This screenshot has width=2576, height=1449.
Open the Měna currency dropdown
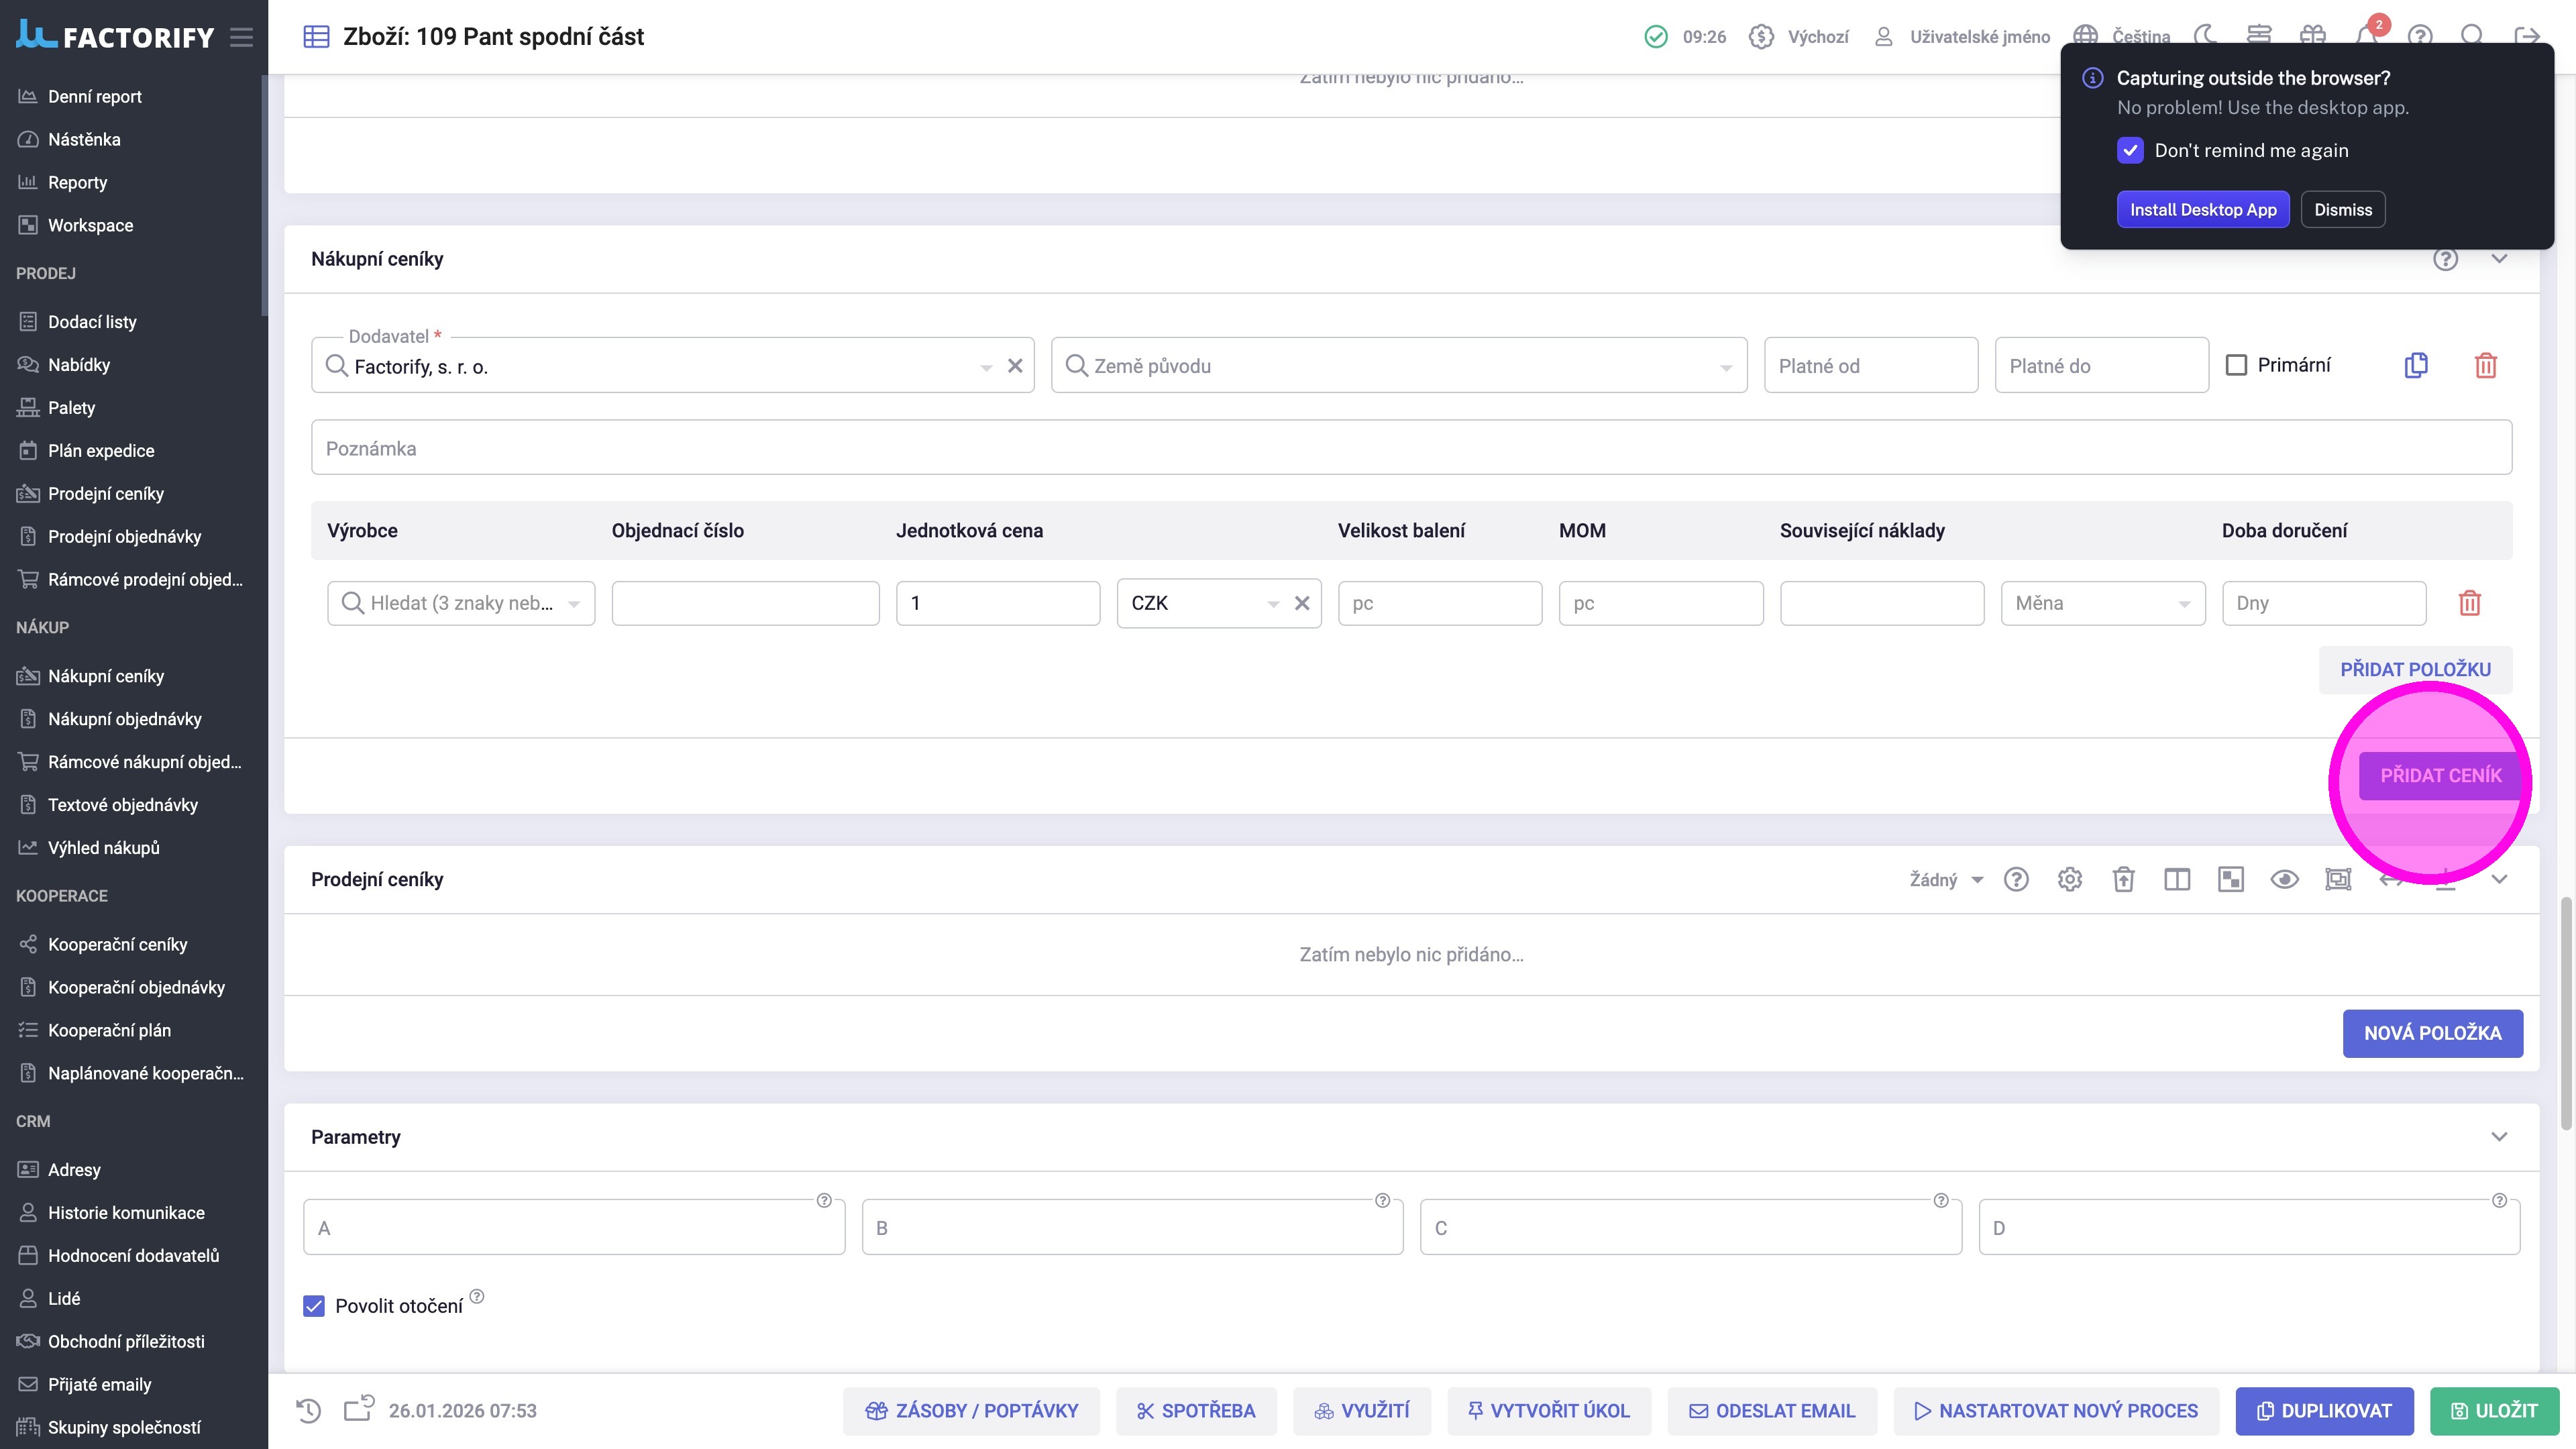2102,603
